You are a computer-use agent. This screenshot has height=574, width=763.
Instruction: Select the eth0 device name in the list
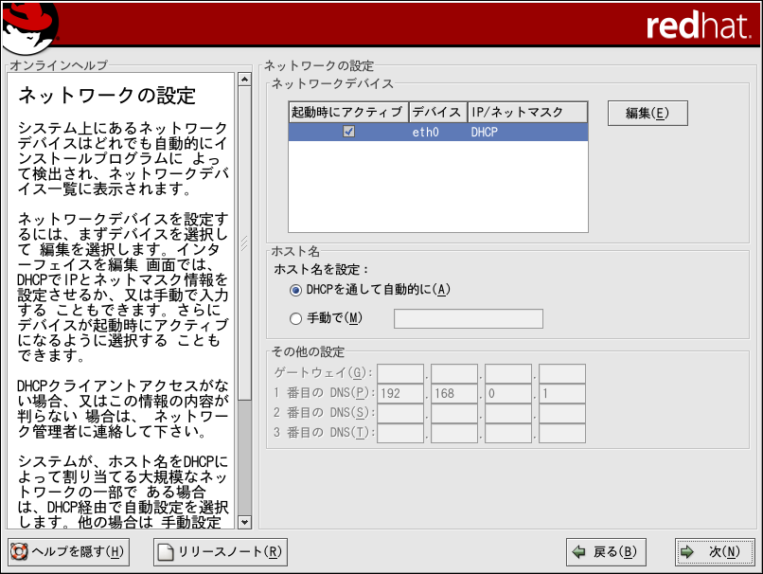[x=426, y=133]
